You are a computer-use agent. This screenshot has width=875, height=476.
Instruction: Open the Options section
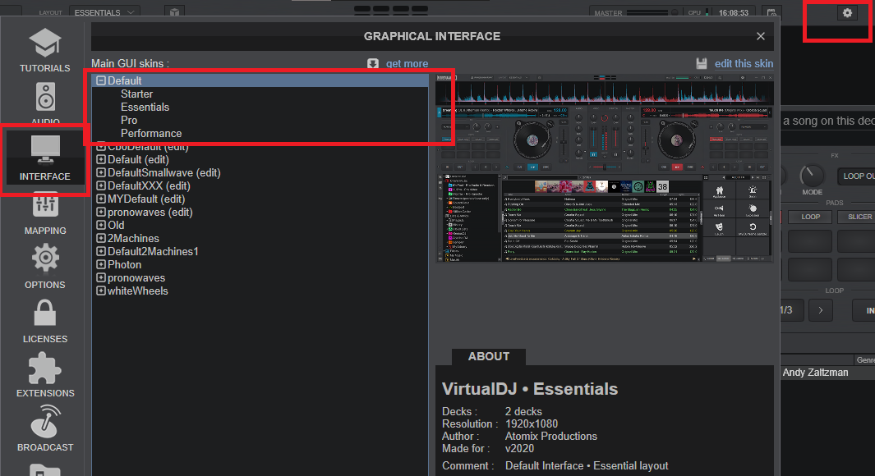[44, 268]
